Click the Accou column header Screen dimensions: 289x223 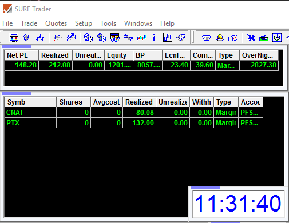pos(251,102)
